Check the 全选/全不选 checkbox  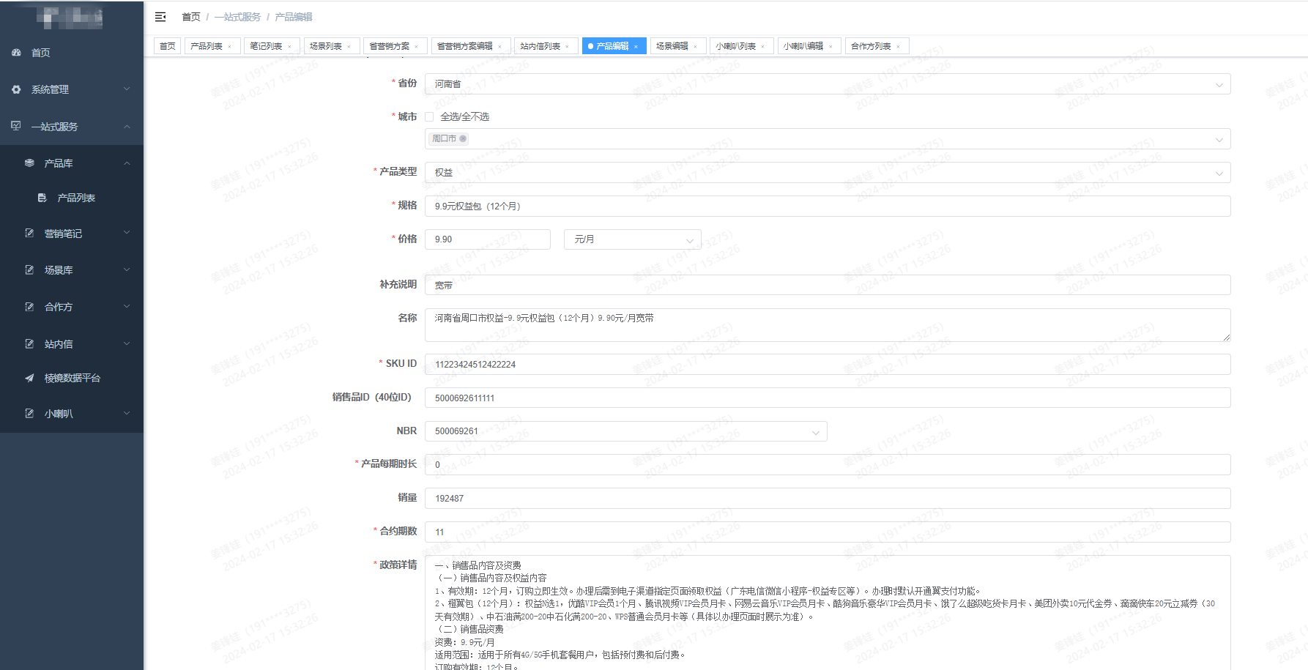429,116
